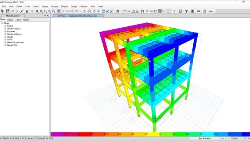
Task: Open the Options menu
Action: pos(84,6)
